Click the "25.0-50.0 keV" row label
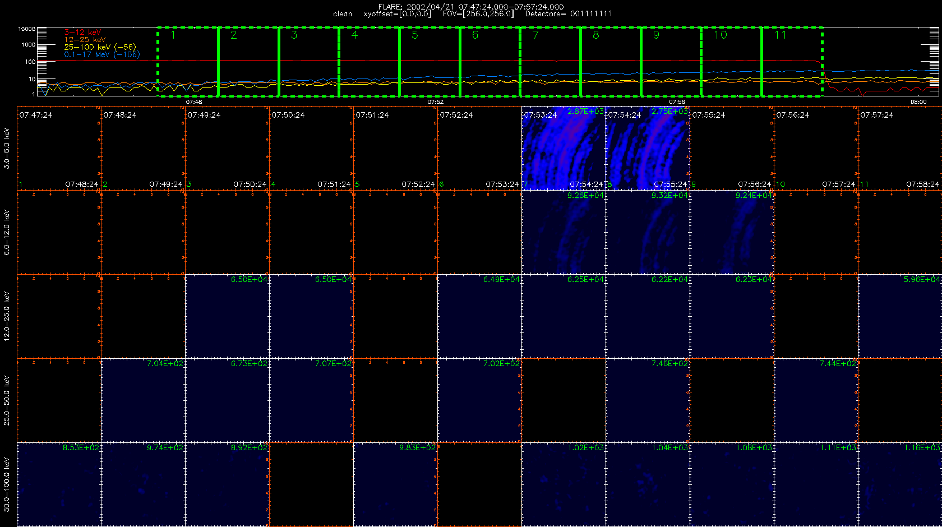The height and width of the screenshot is (527, 942). (7, 400)
